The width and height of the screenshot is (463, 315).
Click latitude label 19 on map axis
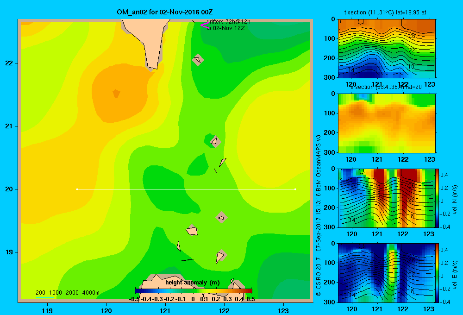click(x=9, y=252)
